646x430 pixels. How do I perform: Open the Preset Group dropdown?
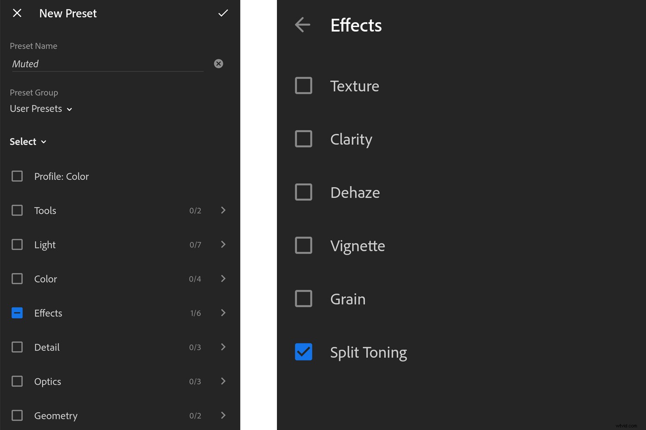[x=41, y=108]
